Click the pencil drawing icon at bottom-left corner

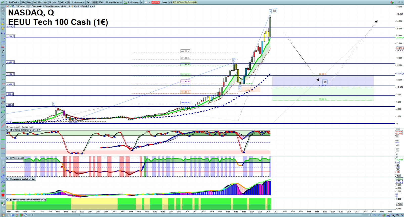point(3,215)
